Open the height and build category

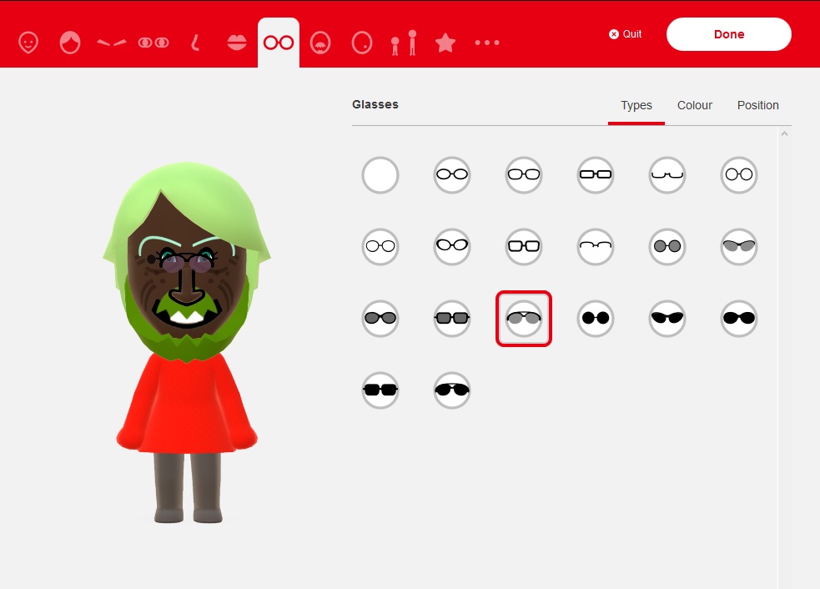coord(404,43)
